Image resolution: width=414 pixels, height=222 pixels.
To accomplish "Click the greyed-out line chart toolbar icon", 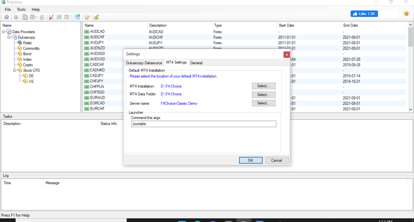I will click(59, 17).
